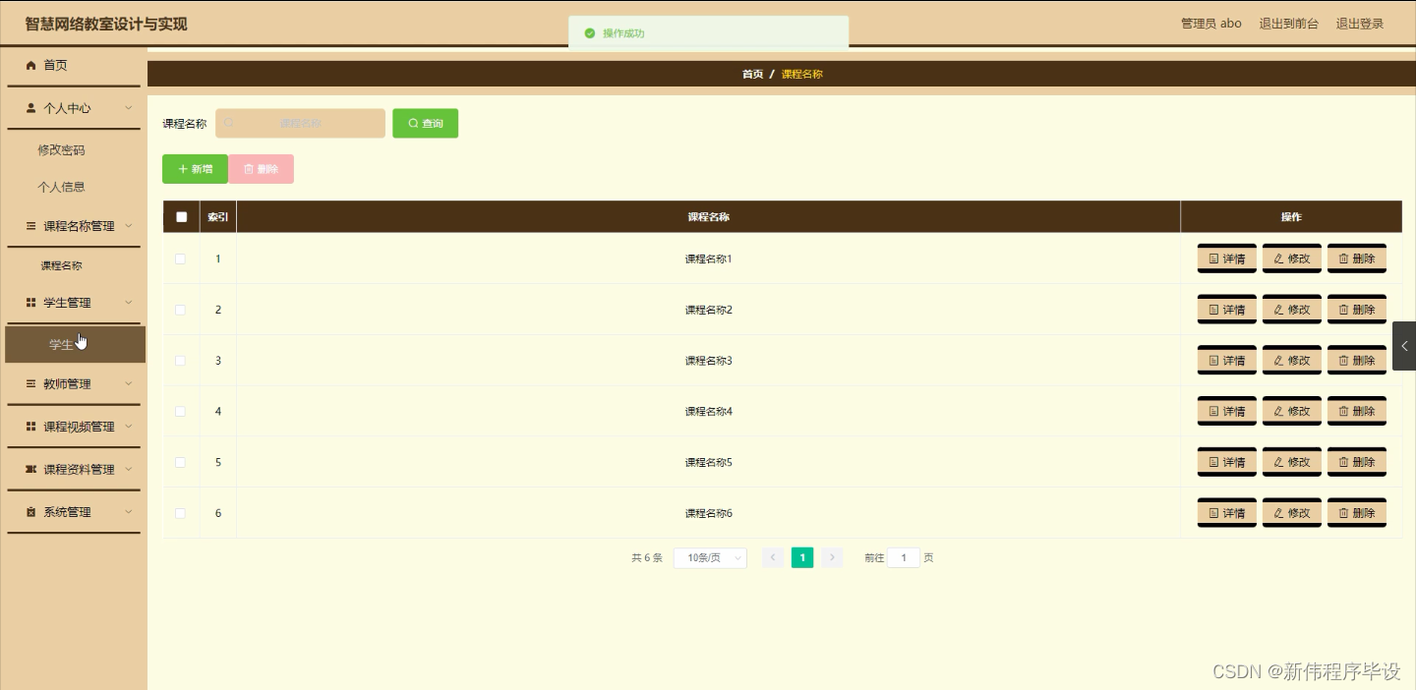Viewport: 1416px width, 690px height.
Task: Expand the 个人中心 submenu chevron
Action: point(127,108)
